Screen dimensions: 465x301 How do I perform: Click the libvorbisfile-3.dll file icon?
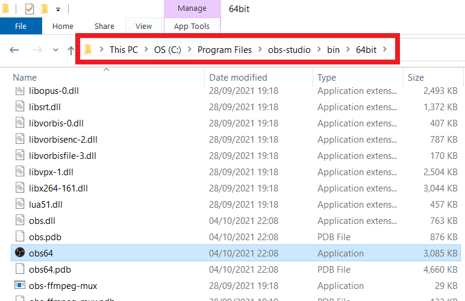pyautogui.click(x=19, y=155)
